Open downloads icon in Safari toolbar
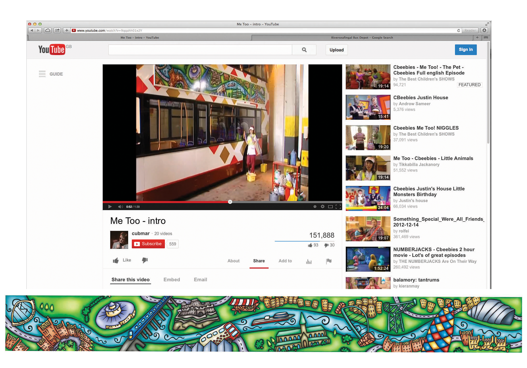The width and height of the screenshot is (527, 368). [x=484, y=30]
